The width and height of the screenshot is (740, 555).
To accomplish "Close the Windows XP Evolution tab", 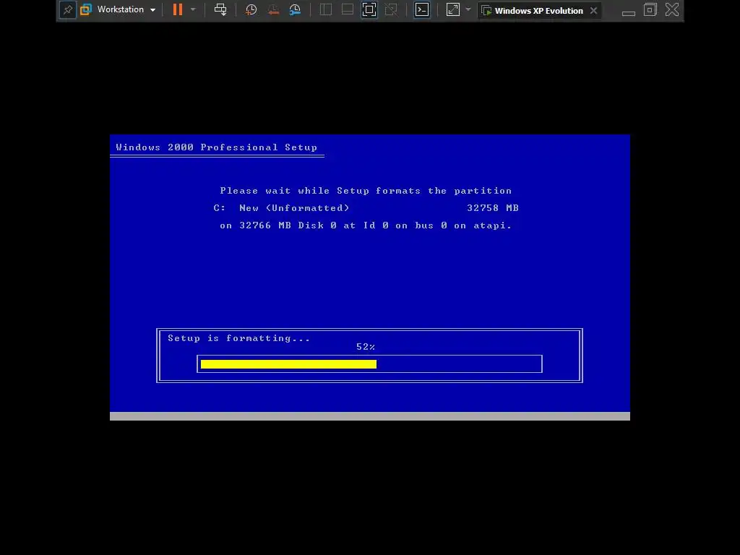I will click(594, 10).
